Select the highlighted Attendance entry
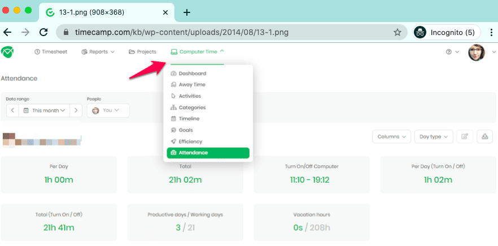 208,153
